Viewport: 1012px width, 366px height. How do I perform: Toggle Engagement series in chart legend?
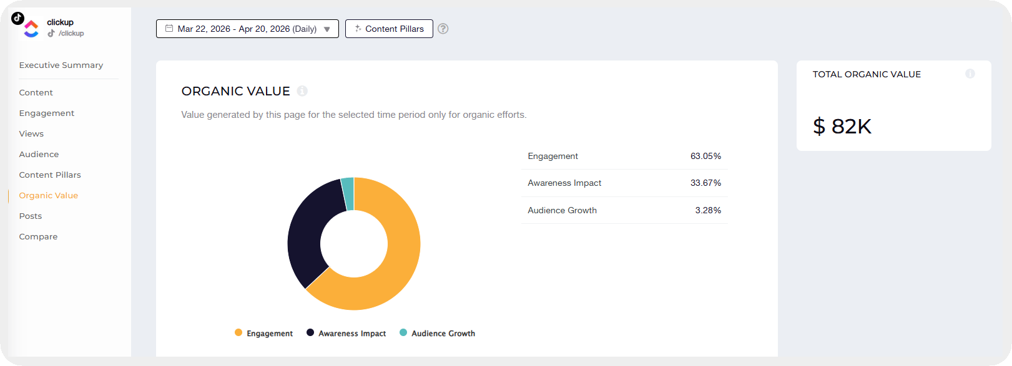(x=263, y=334)
